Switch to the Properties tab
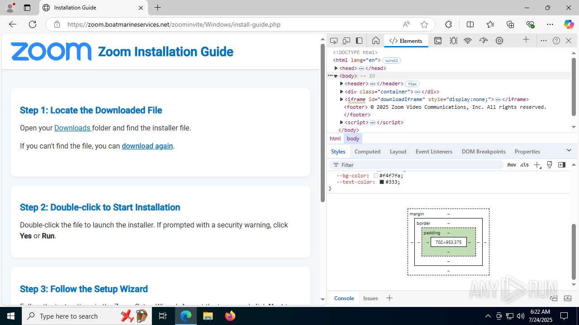This screenshot has height=325, width=579. click(x=527, y=152)
